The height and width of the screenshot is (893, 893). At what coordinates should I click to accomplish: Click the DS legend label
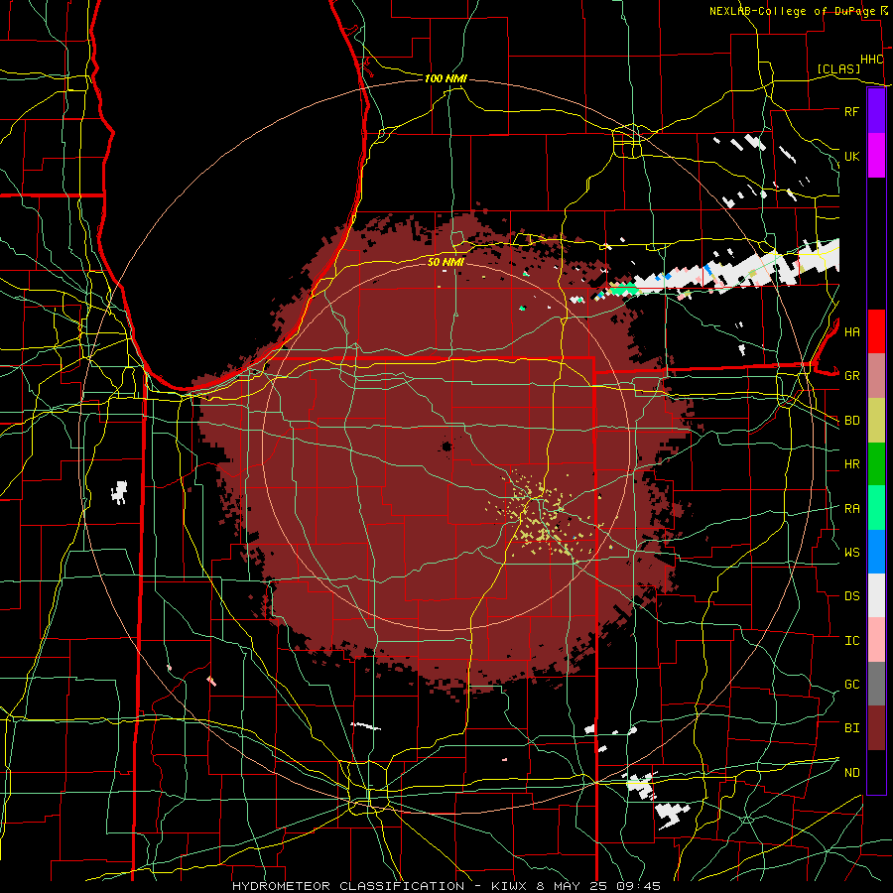pos(851,596)
